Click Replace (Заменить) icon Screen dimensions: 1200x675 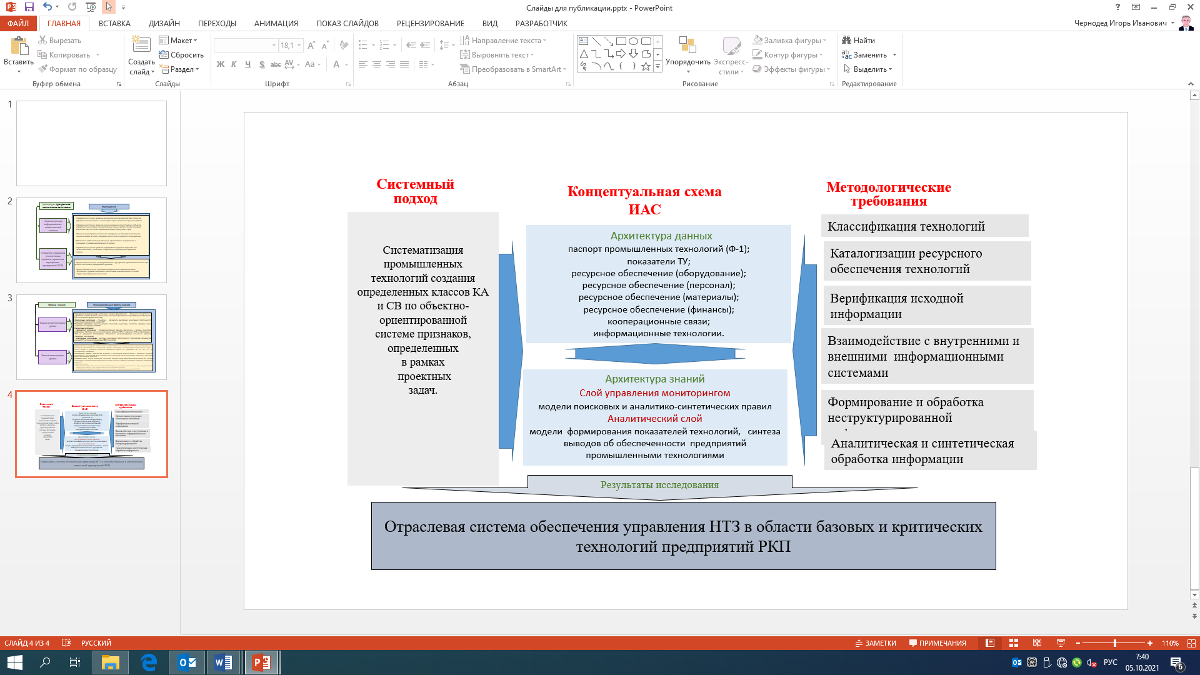[847, 55]
